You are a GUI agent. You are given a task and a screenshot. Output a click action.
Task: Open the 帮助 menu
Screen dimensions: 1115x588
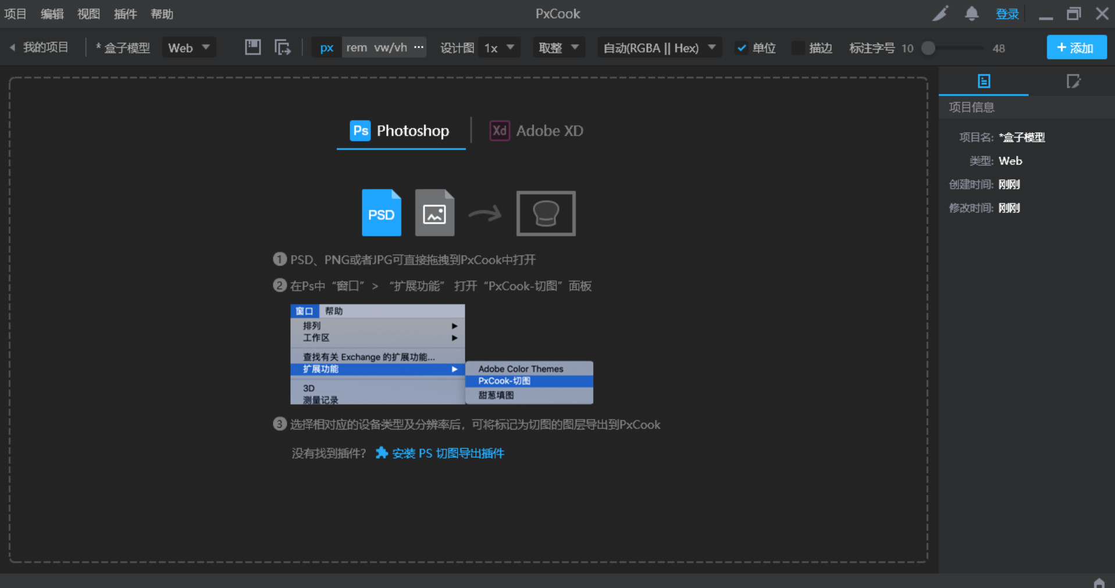tap(162, 14)
